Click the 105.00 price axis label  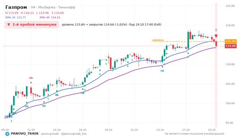[x=230, y=84]
